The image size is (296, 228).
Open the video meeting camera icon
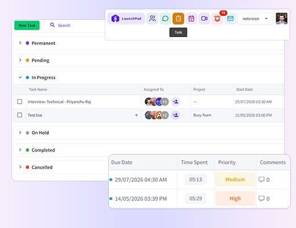pyautogui.click(x=204, y=19)
